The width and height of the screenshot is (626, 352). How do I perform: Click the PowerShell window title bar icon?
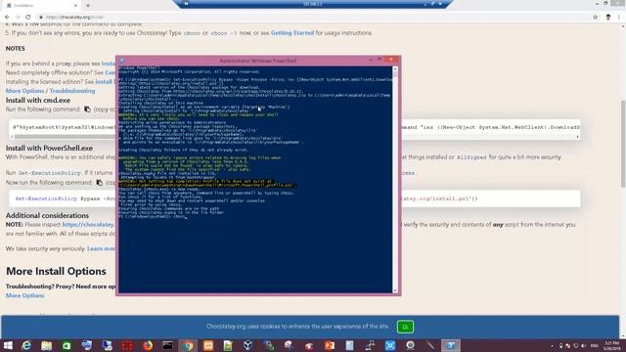pos(122,61)
